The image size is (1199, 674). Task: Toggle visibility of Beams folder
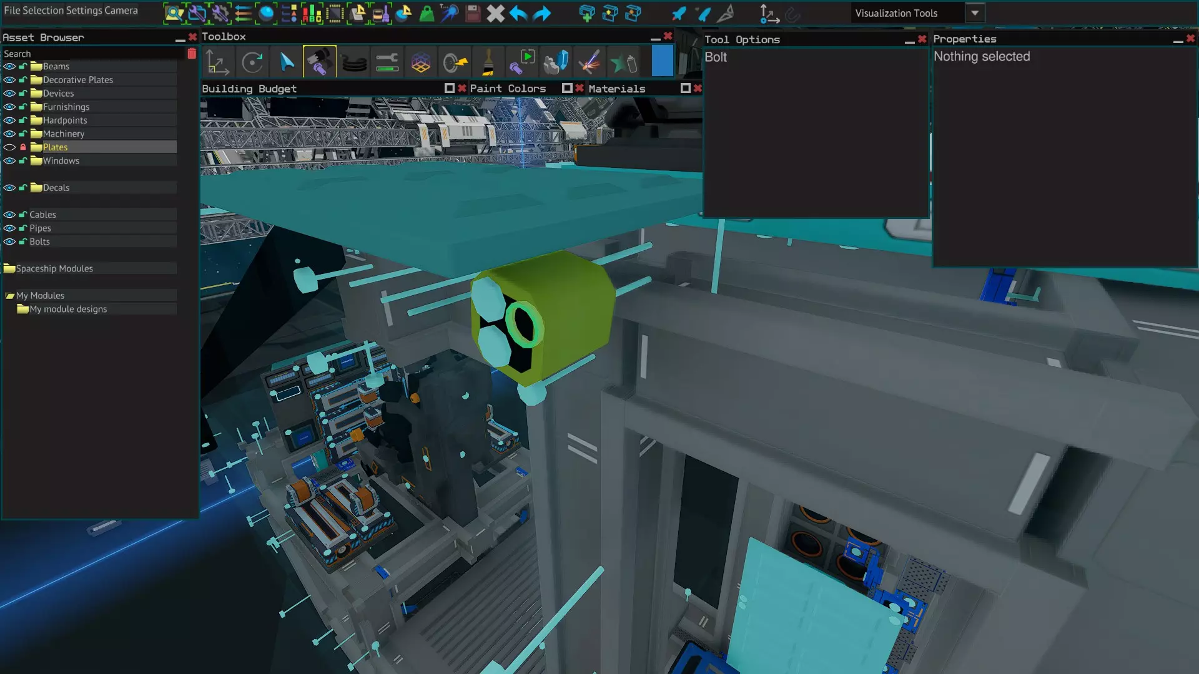(x=9, y=66)
